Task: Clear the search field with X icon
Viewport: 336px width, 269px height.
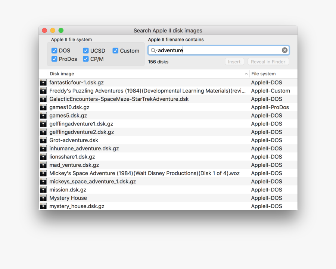Action: coord(284,50)
